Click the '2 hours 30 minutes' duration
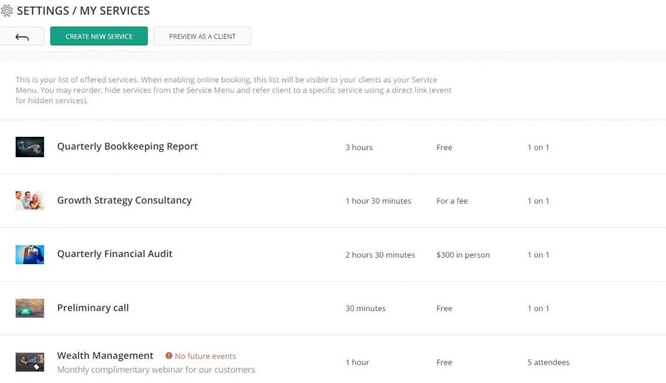Viewport: 666px width, 383px height. 380,255
